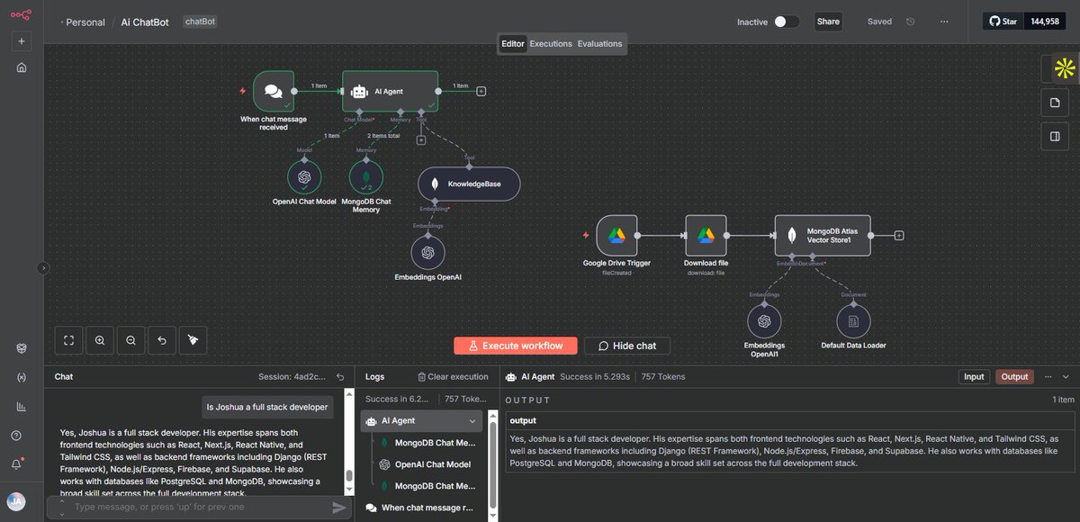Add a tool via plus under Tool

click(420, 139)
